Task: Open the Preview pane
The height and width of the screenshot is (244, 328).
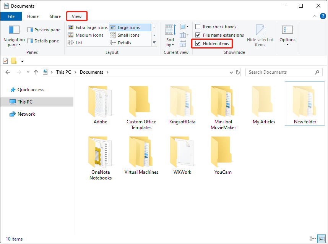Action: coord(44,29)
